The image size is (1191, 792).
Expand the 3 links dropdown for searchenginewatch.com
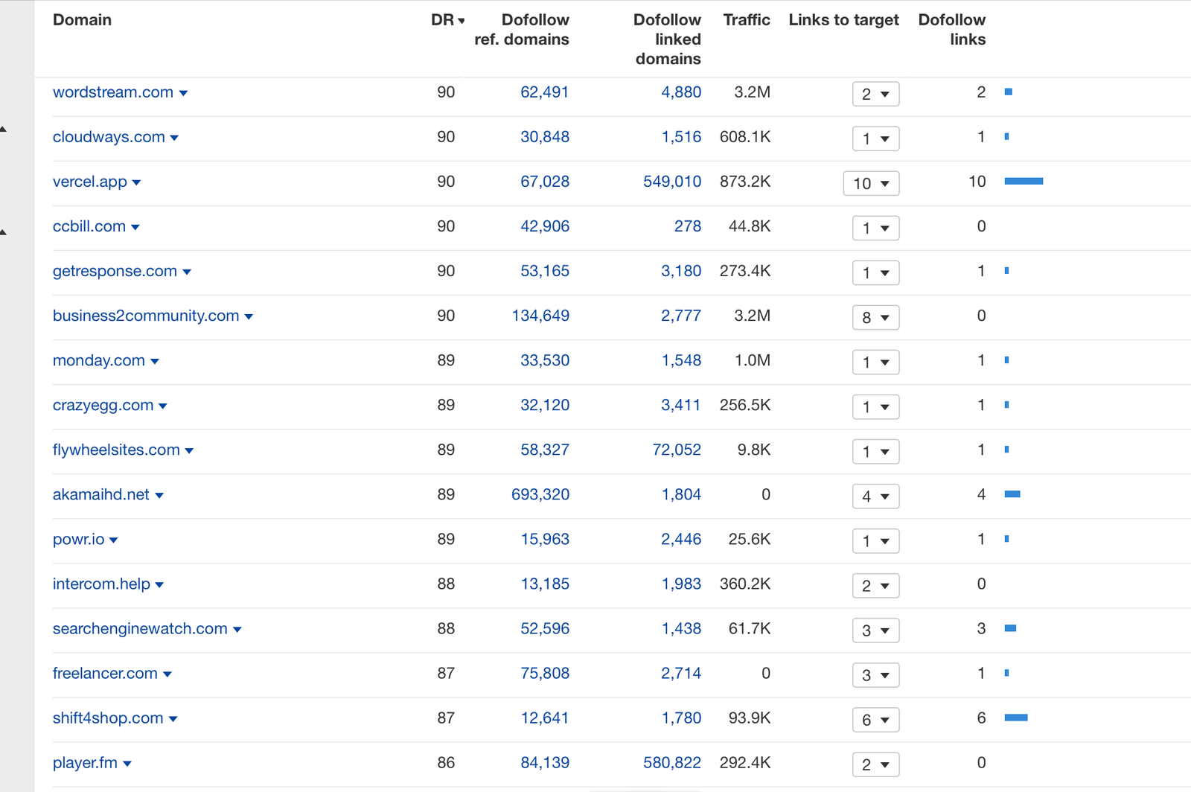875,630
